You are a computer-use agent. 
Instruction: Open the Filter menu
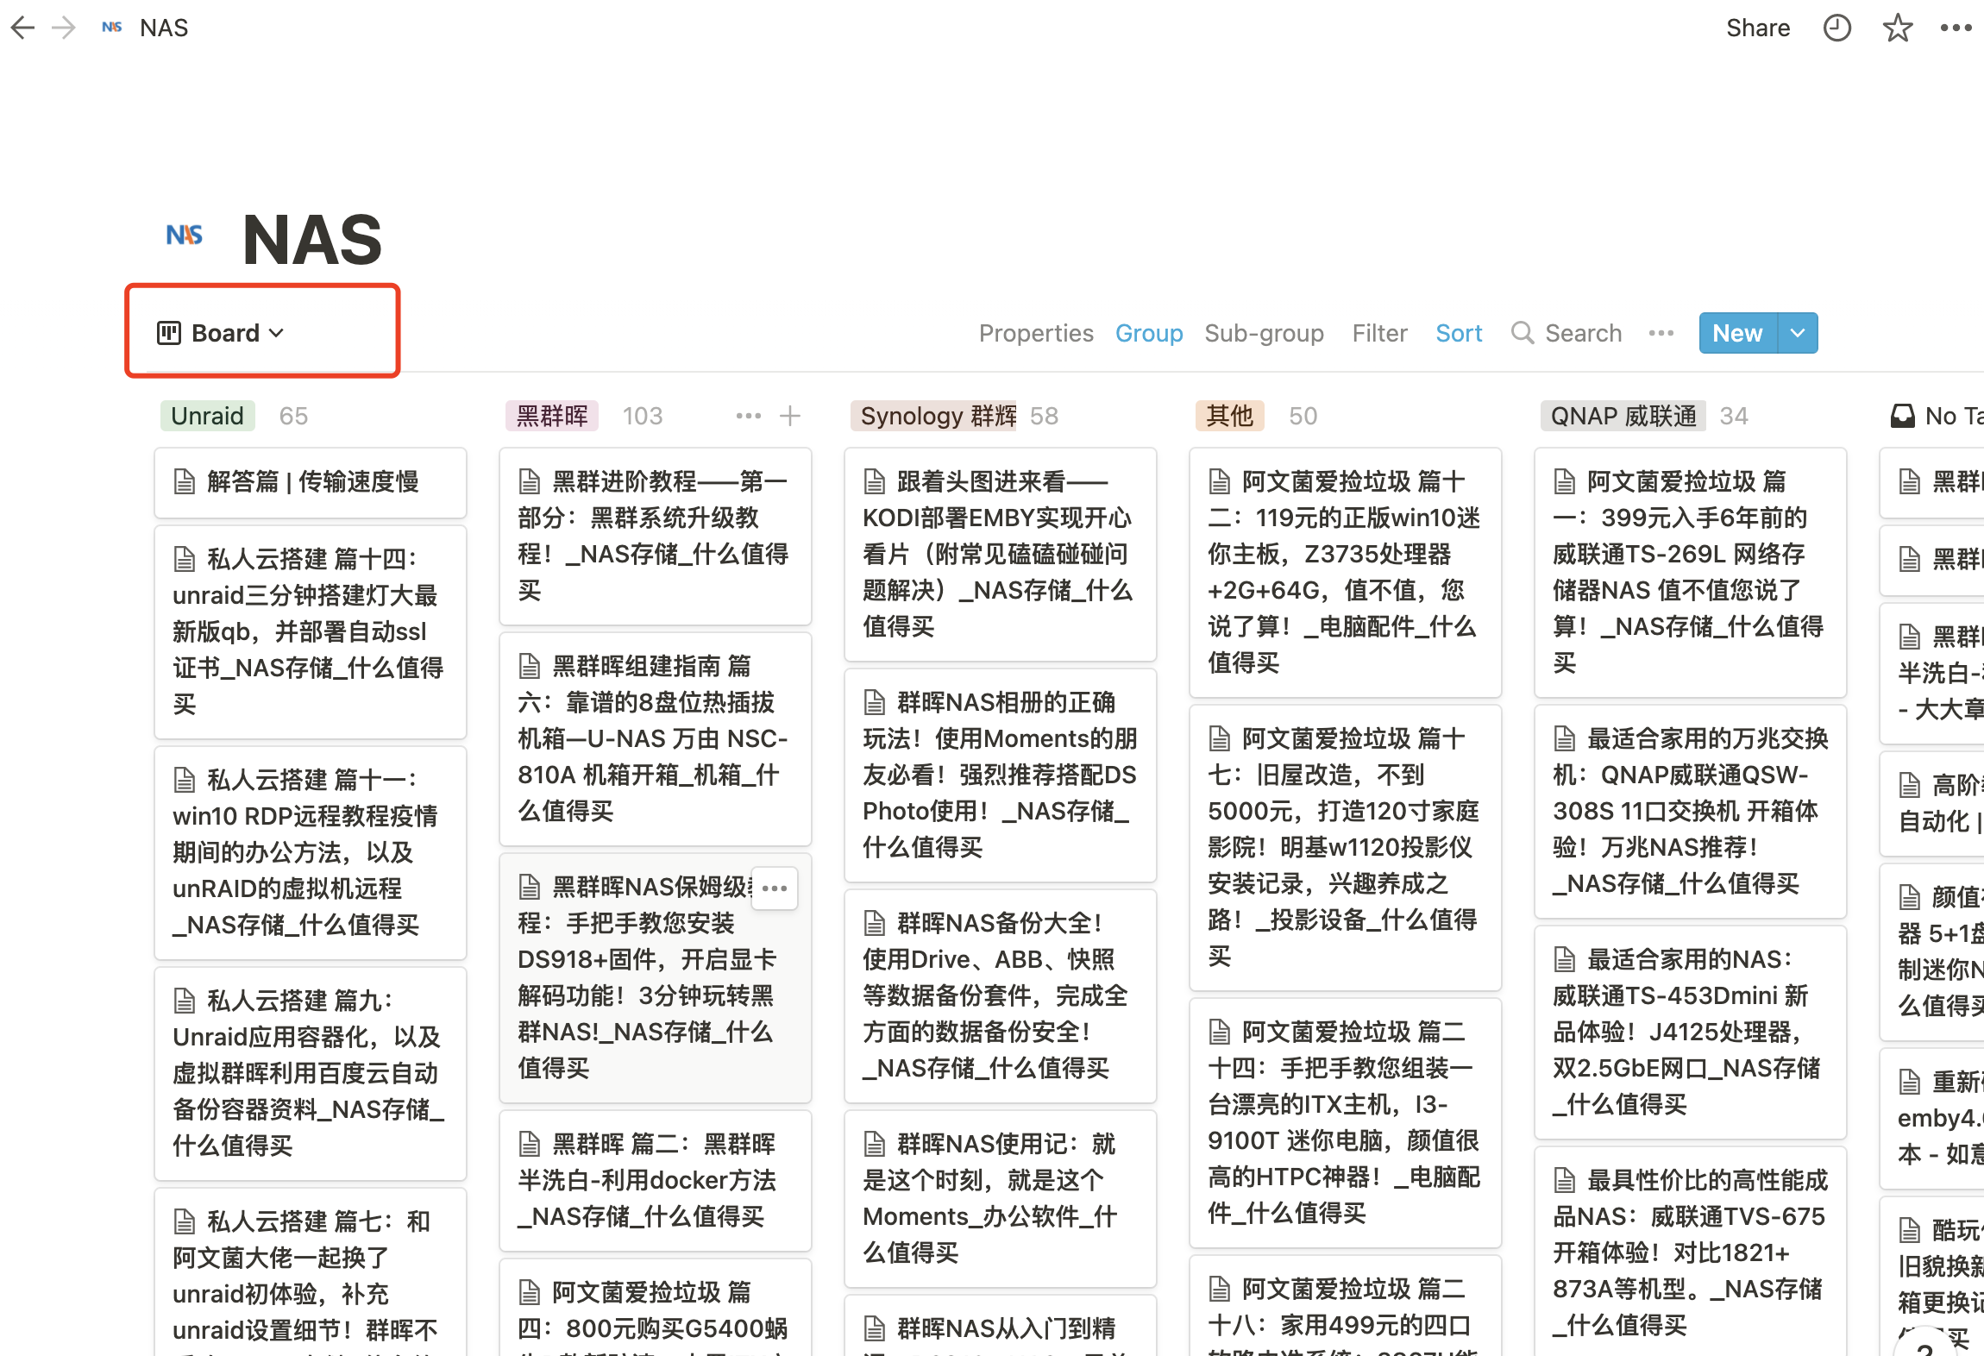point(1379,333)
